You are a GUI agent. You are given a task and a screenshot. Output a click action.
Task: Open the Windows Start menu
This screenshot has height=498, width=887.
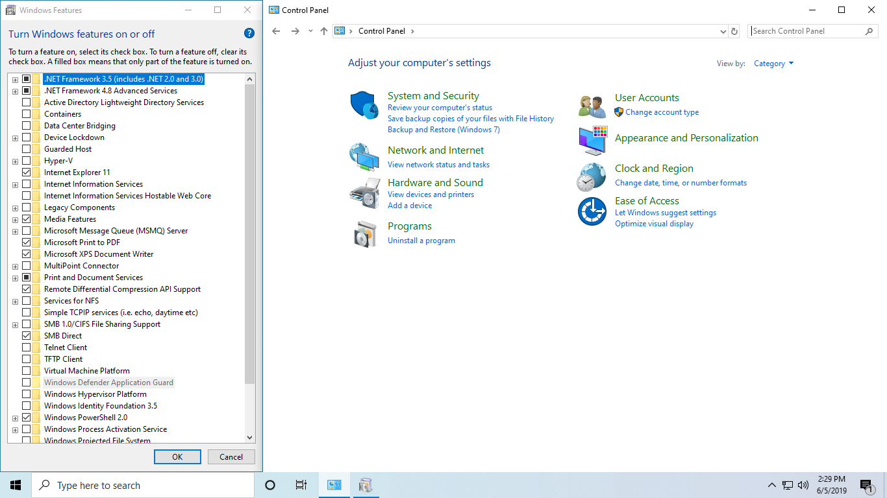(16, 485)
